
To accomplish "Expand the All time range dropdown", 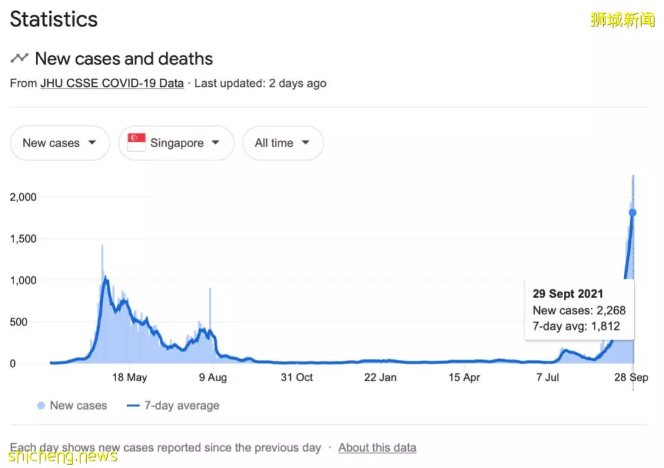I will [283, 143].
